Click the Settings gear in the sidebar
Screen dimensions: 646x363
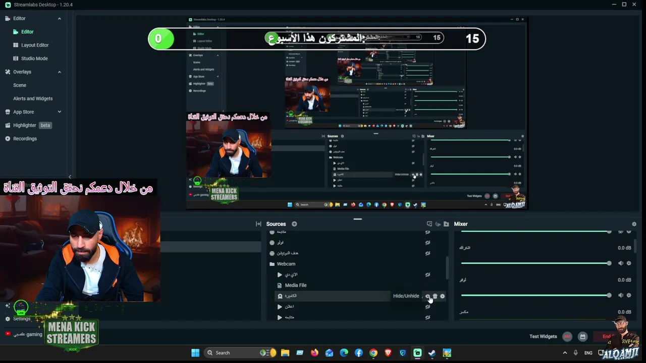pos(8,319)
